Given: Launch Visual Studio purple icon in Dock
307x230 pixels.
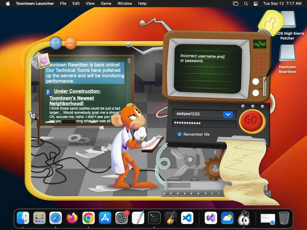Looking at the screenshot, I should 211,218.
